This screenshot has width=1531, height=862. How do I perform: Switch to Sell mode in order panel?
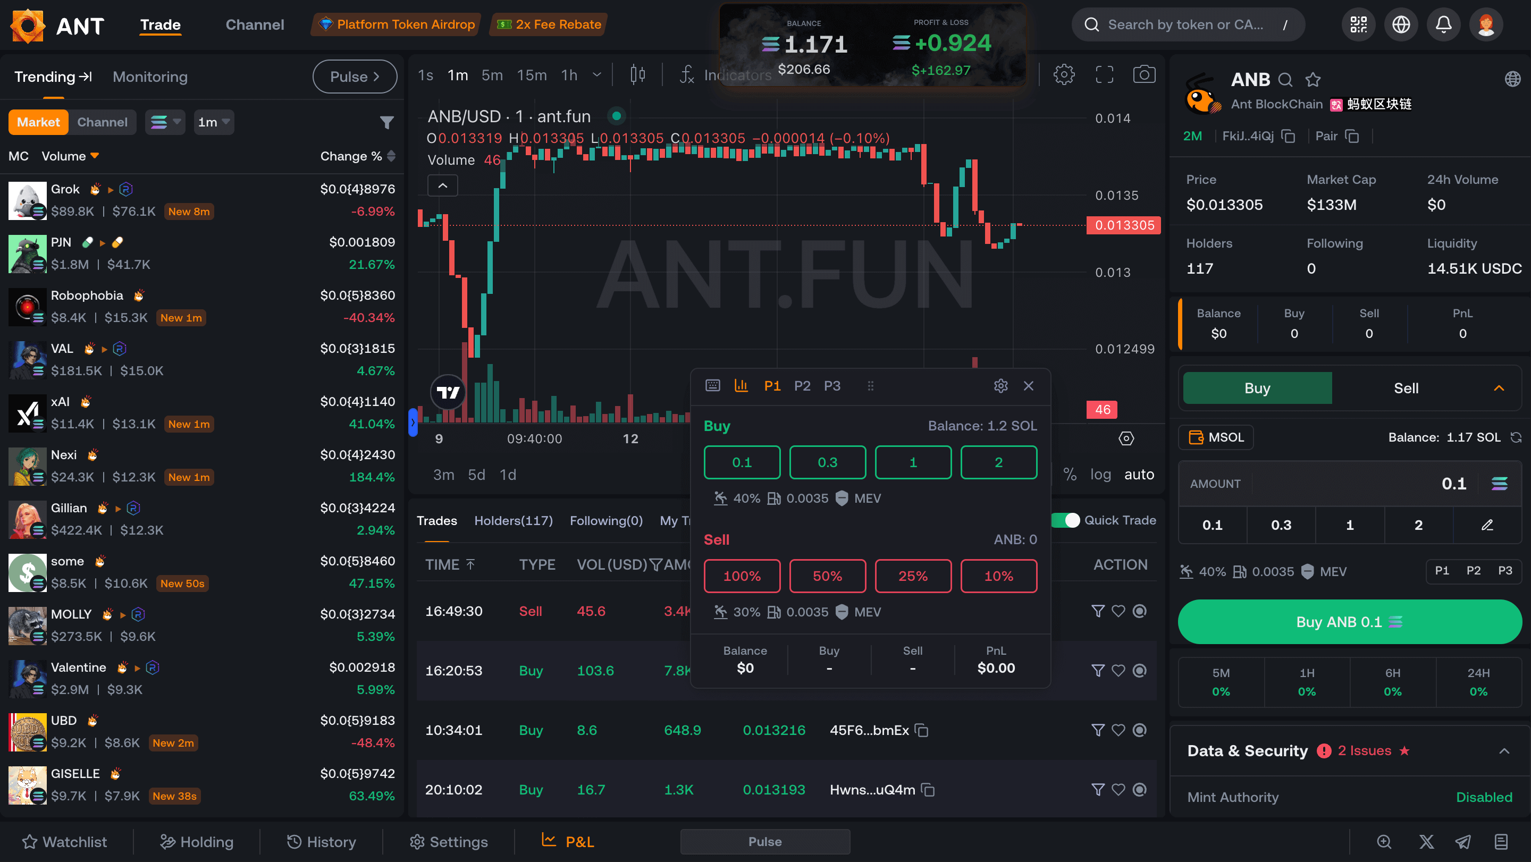[x=1406, y=388]
